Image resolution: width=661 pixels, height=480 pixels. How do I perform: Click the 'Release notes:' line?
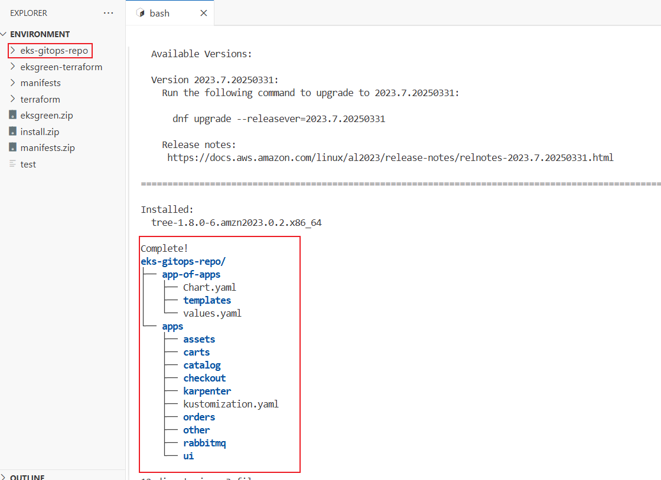[199, 144]
